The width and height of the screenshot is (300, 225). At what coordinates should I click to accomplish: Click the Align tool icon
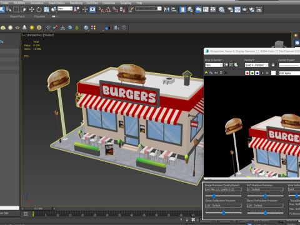174,9
